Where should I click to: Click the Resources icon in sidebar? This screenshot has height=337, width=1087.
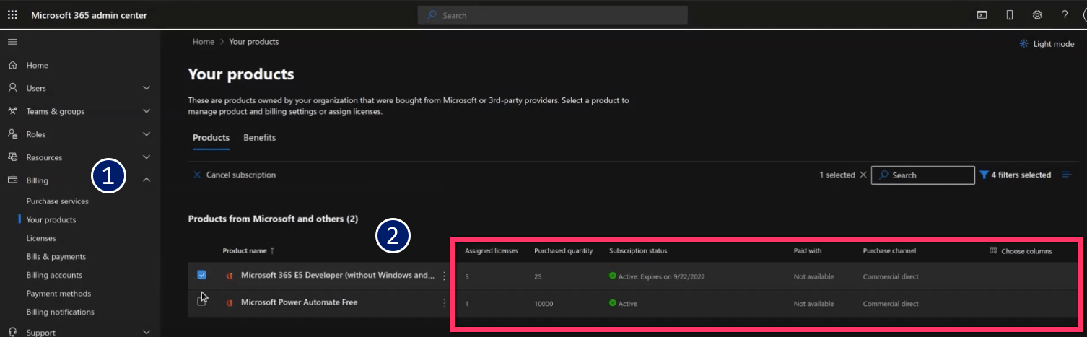tap(12, 157)
